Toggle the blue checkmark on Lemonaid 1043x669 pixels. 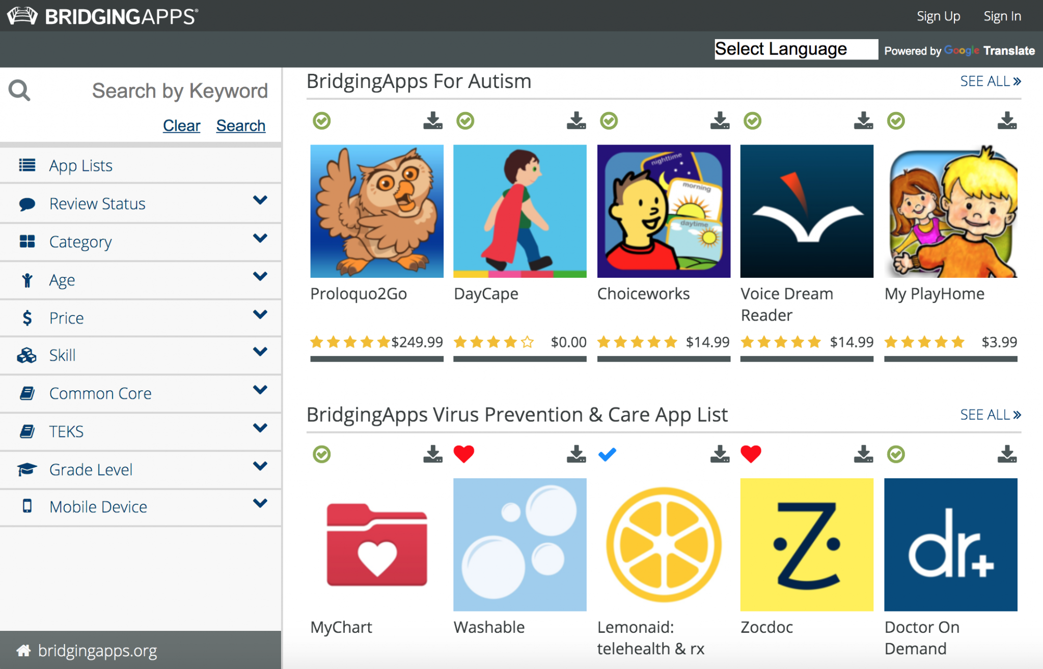(608, 453)
